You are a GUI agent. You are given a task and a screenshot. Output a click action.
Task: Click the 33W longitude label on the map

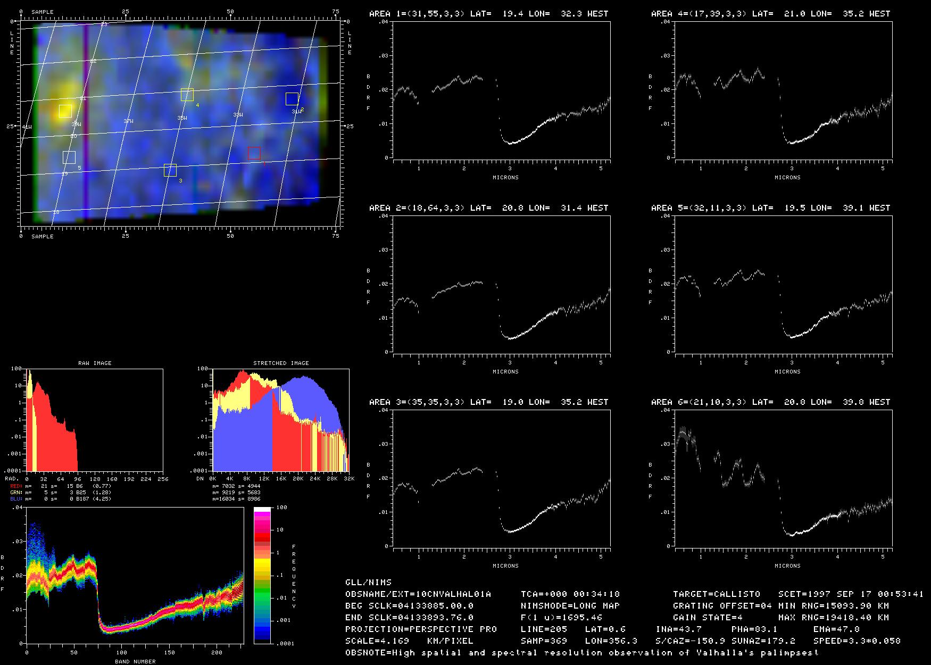pos(238,114)
